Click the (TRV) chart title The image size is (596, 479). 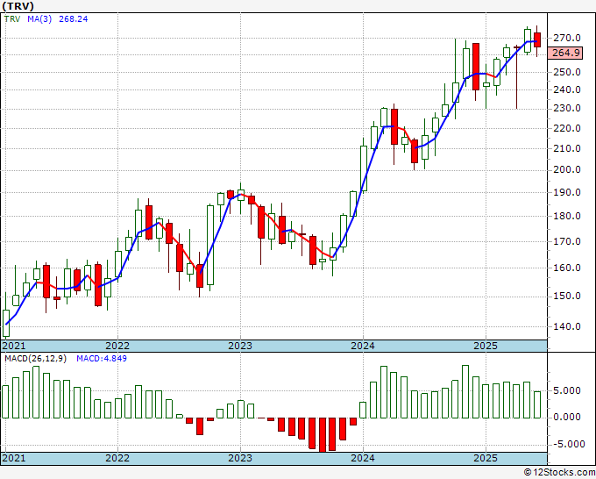pos(18,6)
